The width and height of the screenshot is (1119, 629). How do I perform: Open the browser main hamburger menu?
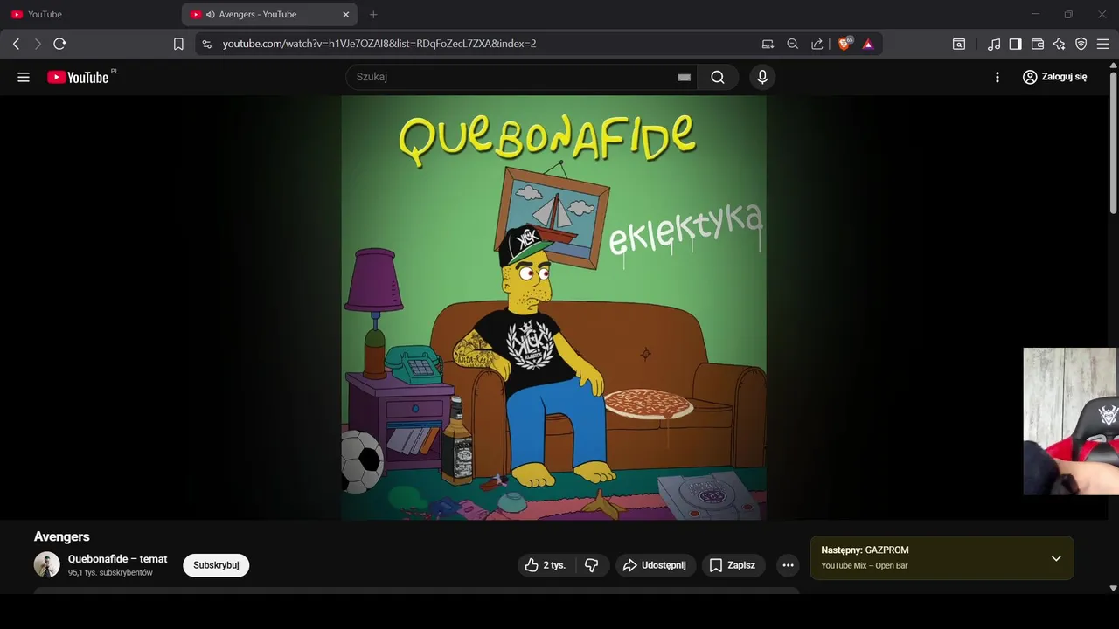[x=1102, y=44]
